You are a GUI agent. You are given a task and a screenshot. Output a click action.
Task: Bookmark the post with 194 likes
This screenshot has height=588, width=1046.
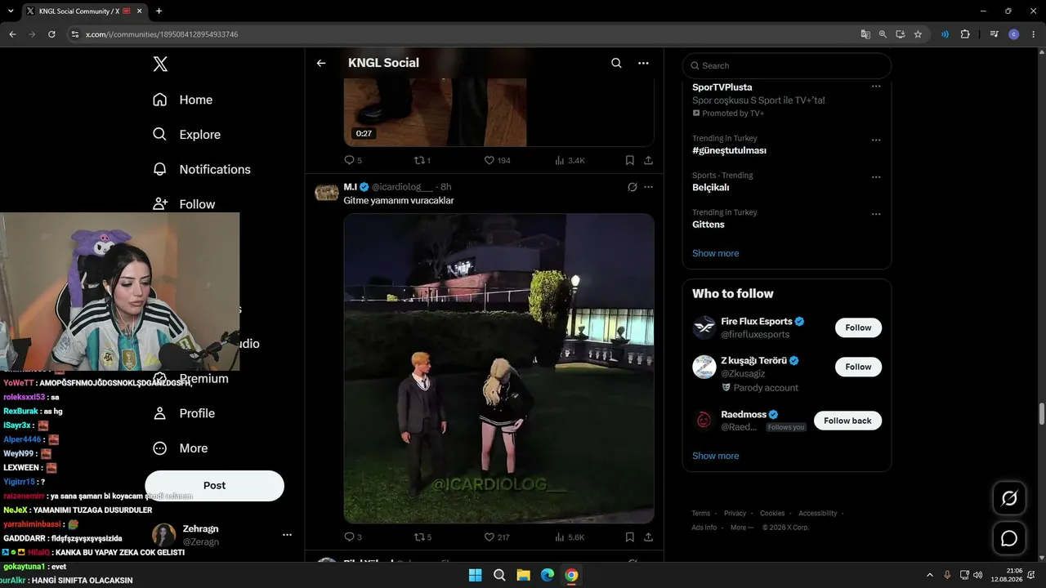click(629, 160)
